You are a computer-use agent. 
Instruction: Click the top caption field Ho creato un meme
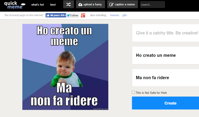click(165, 55)
